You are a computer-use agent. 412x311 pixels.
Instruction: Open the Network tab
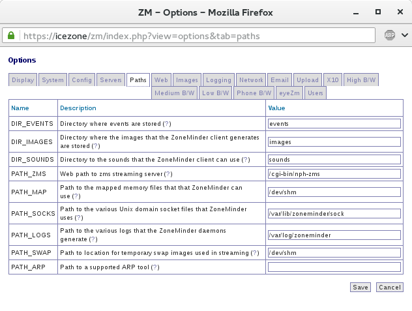251,80
